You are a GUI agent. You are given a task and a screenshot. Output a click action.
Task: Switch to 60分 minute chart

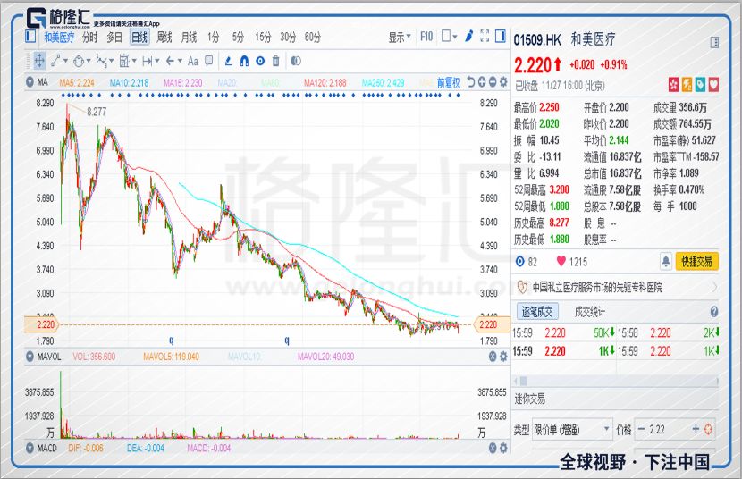pos(312,37)
